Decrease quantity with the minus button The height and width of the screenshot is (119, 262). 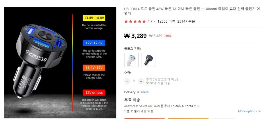pos(127,81)
